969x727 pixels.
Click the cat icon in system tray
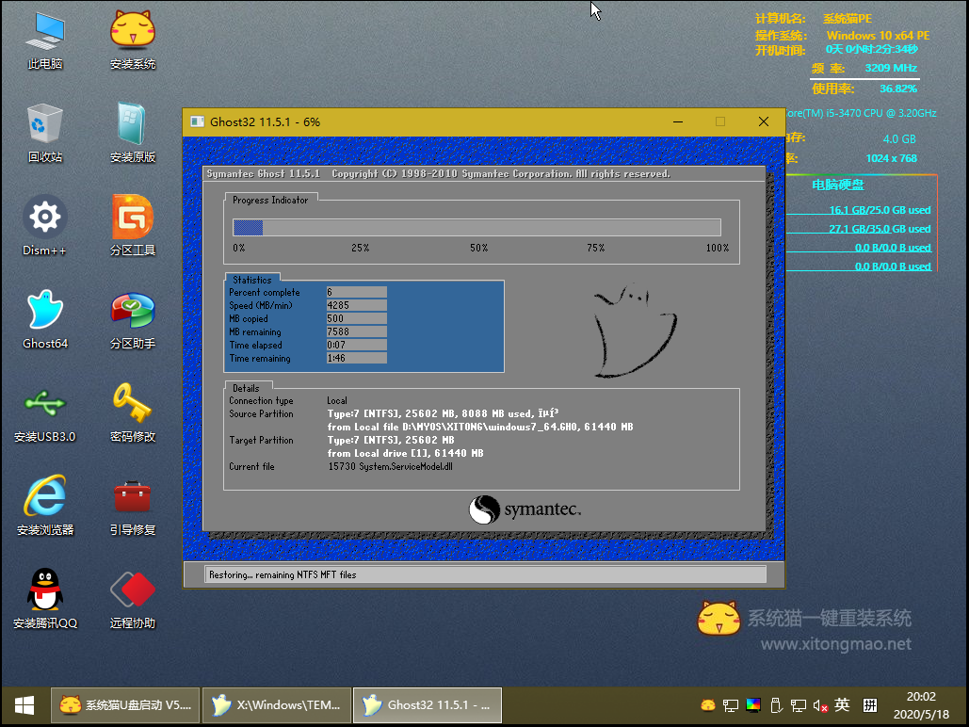(708, 705)
